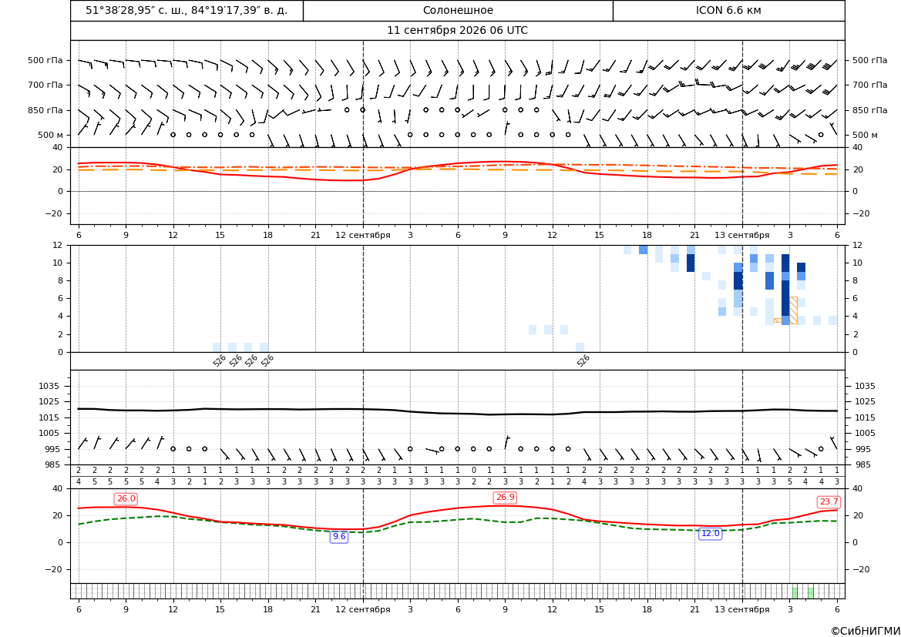
Task: Click the 850 гПа right axis label
Action: pos(869,110)
